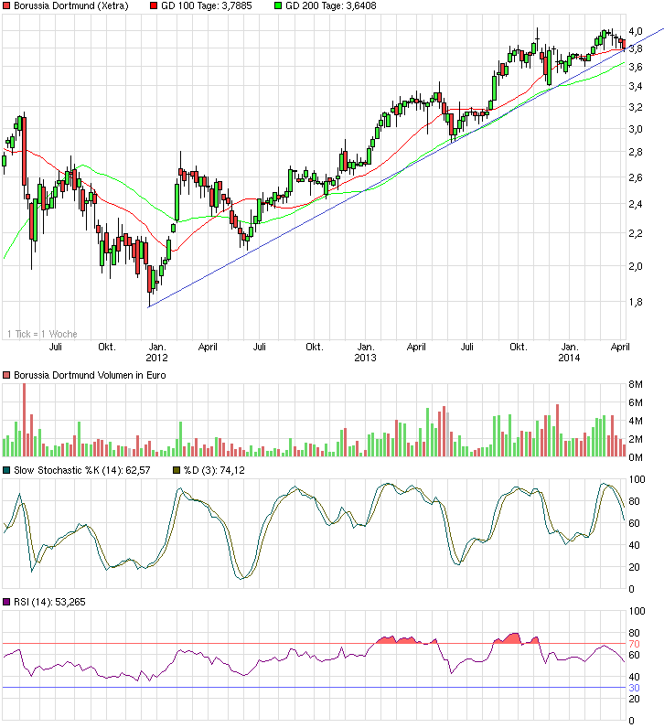Click the 'Jan.' label above 2012
Image resolution: width=664 pixels, height=728 pixels.
[157, 347]
